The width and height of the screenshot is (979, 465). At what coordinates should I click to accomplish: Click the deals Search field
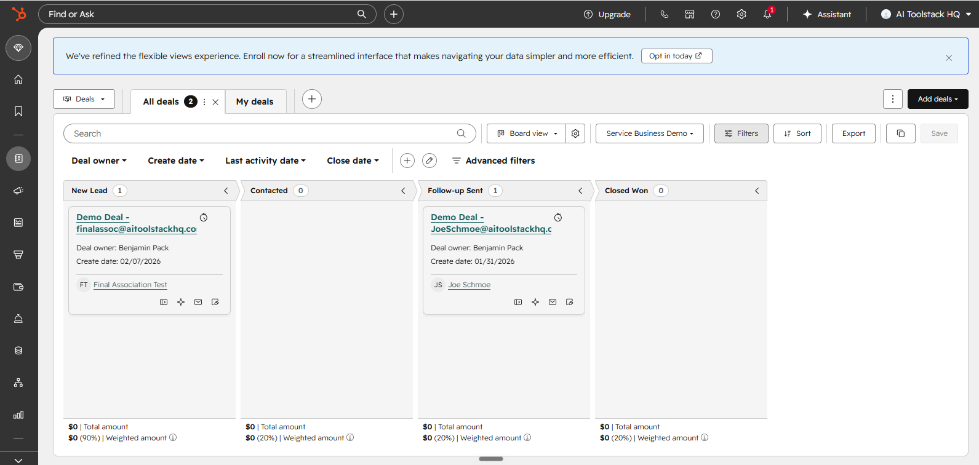270,133
